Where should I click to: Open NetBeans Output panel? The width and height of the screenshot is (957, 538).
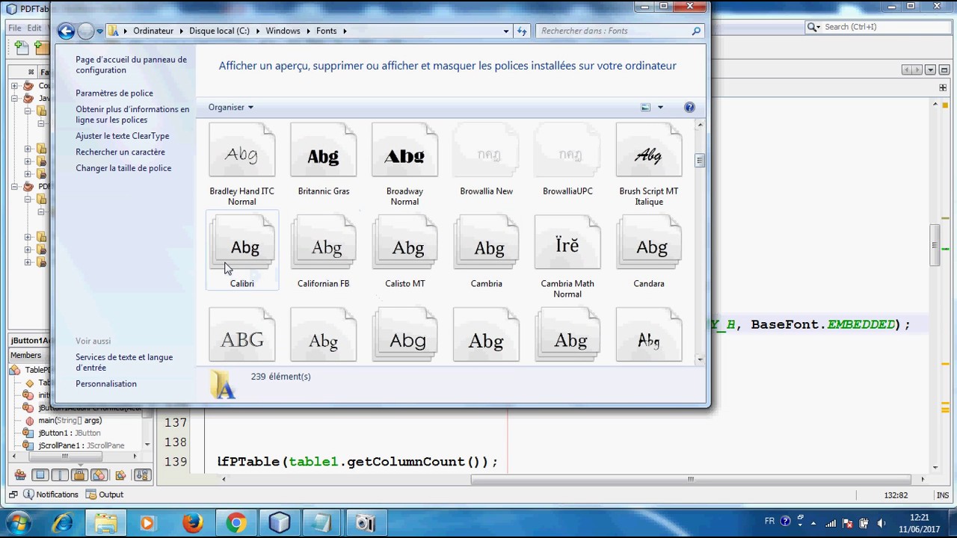click(105, 495)
